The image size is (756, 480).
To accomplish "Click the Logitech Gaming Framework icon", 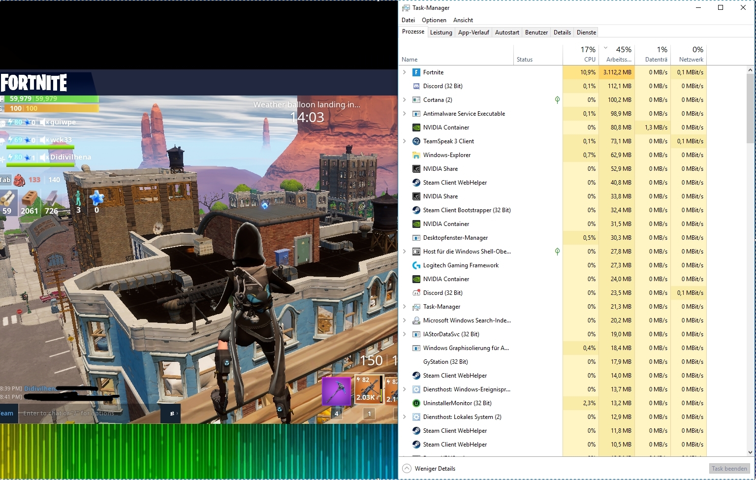I will [416, 265].
